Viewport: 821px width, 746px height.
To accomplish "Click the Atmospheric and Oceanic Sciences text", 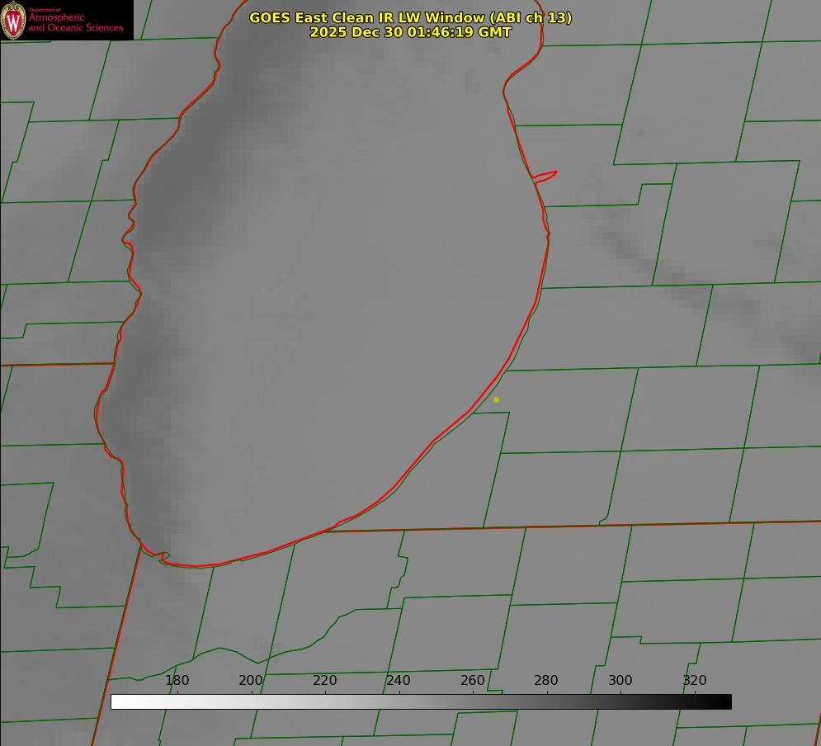I will point(75,23).
